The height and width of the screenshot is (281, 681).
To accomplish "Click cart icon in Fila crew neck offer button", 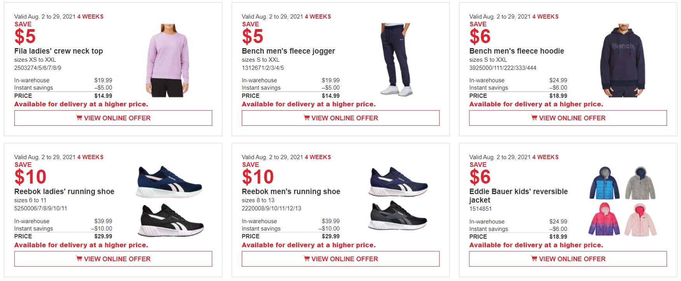I will (79, 118).
